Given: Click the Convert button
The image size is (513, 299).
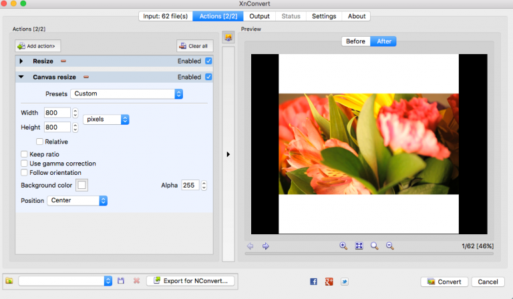Looking at the screenshot, I should pos(444,282).
